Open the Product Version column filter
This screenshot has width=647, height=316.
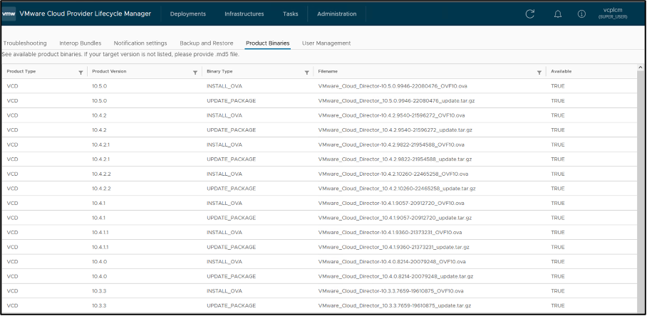[x=195, y=72]
